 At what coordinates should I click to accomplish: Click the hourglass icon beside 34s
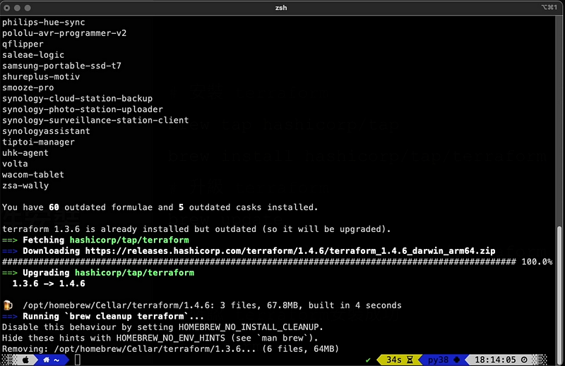pos(410,360)
